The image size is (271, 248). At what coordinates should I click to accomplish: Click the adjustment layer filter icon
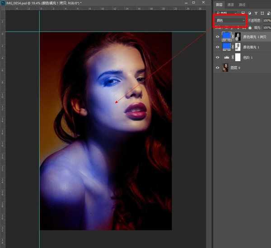[249, 13]
